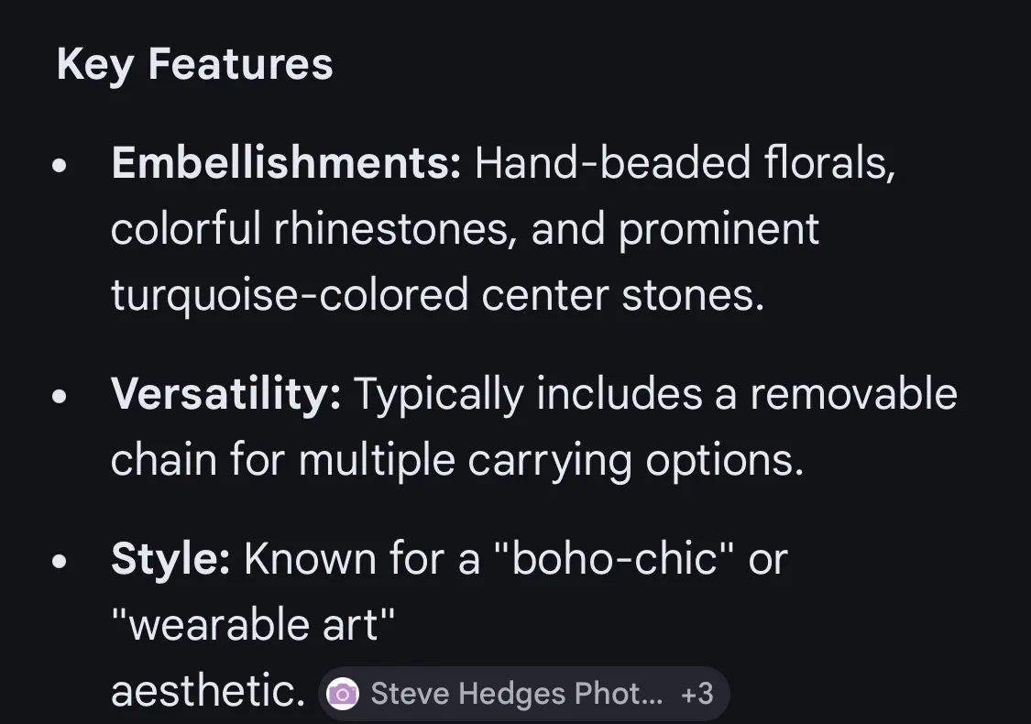Click the word "prominent"
Screen dimensions: 1031x724
[x=718, y=229]
